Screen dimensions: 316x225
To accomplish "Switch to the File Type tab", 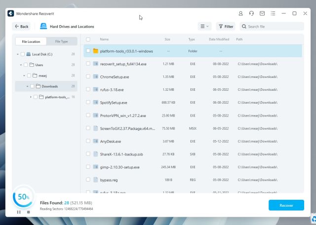I will point(61,41).
